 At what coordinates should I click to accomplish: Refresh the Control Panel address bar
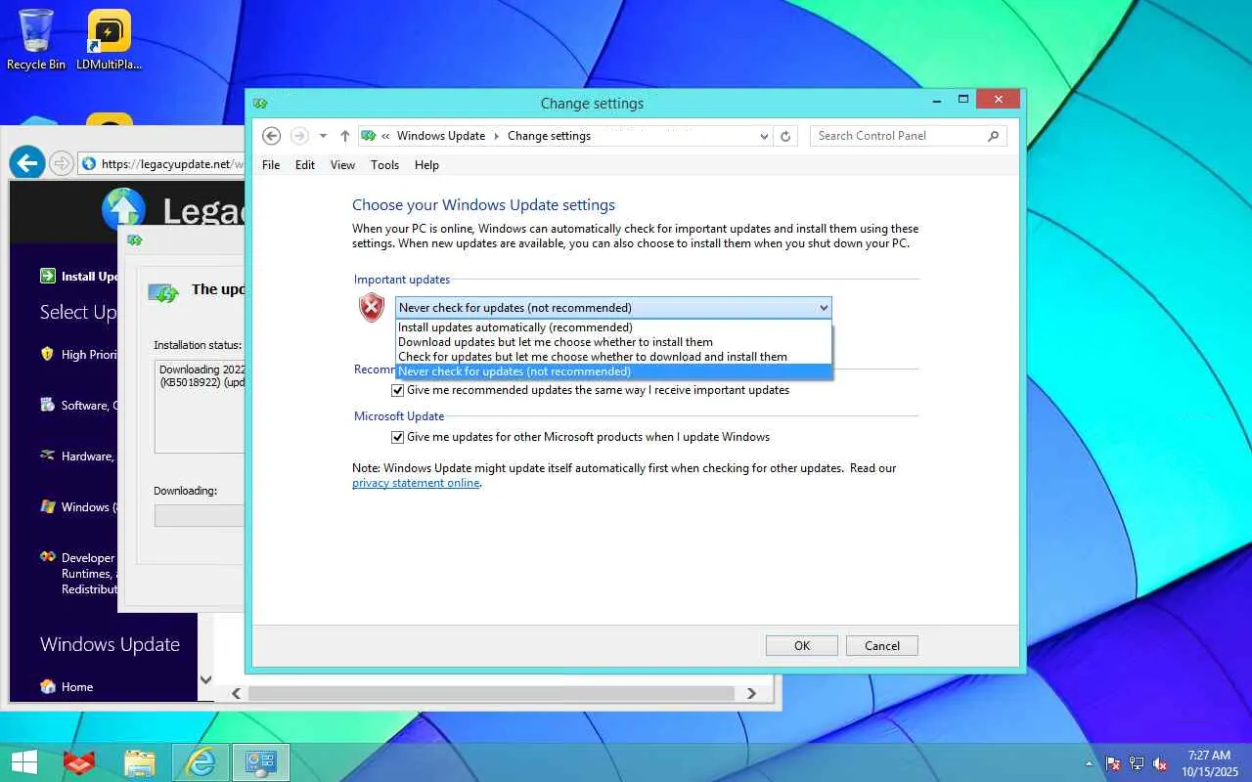(785, 136)
